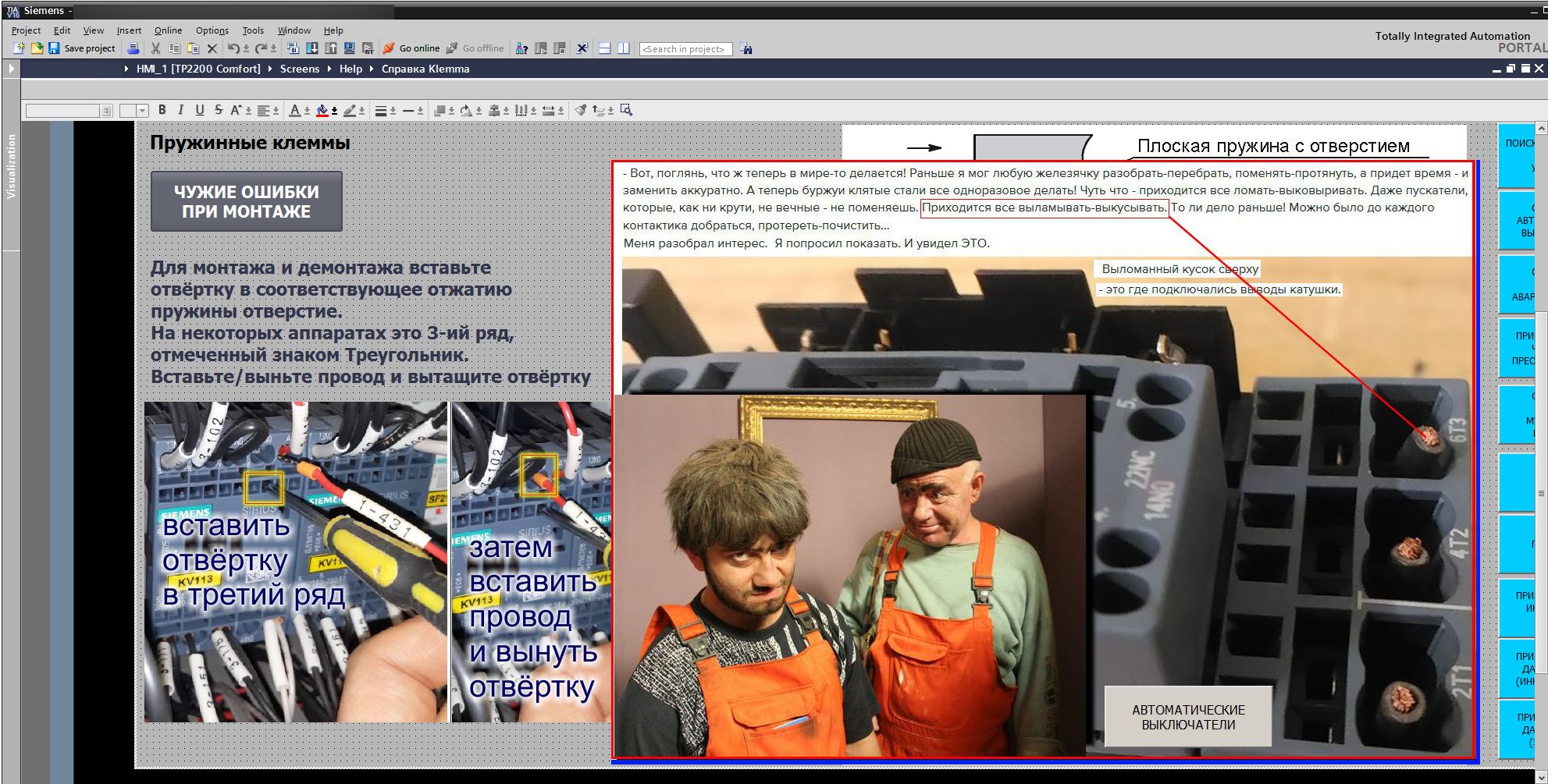1548x784 pixels.
Task: Click the Upload from device icon
Action: tap(330, 48)
